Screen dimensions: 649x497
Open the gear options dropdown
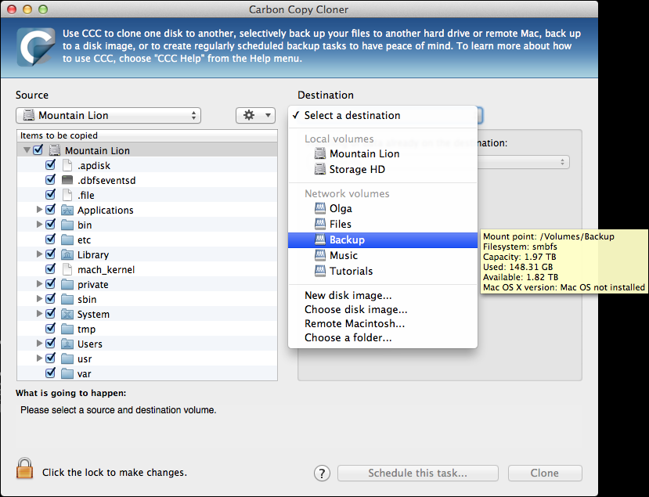pos(256,116)
